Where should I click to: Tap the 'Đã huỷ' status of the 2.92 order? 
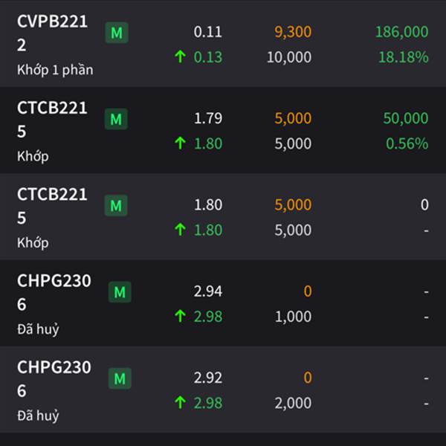[x=38, y=416]
